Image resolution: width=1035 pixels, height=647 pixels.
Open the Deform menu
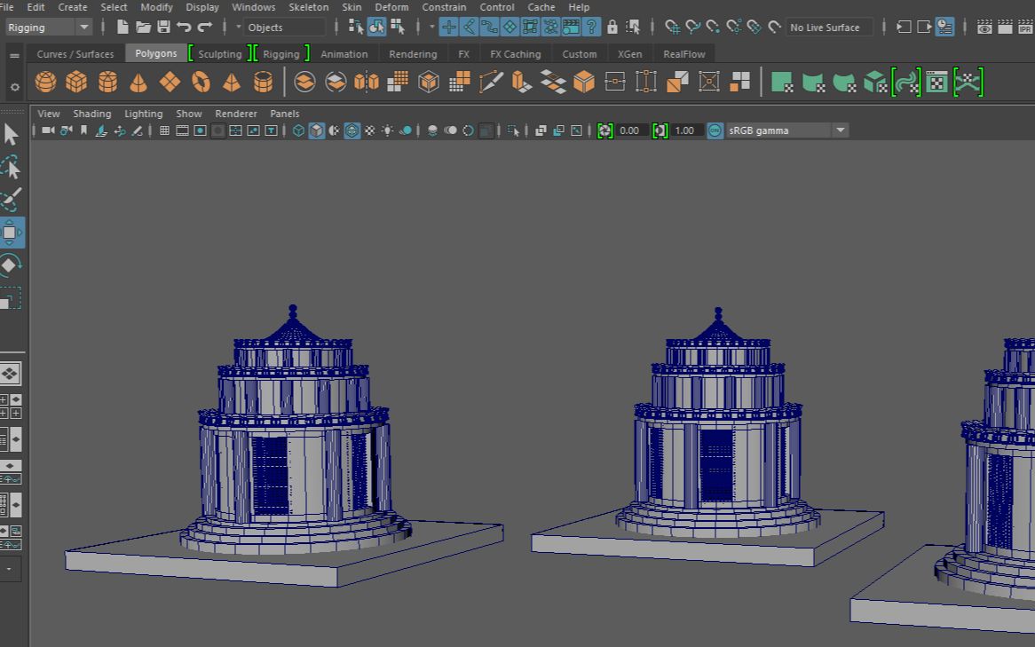[x=391, y=7]
